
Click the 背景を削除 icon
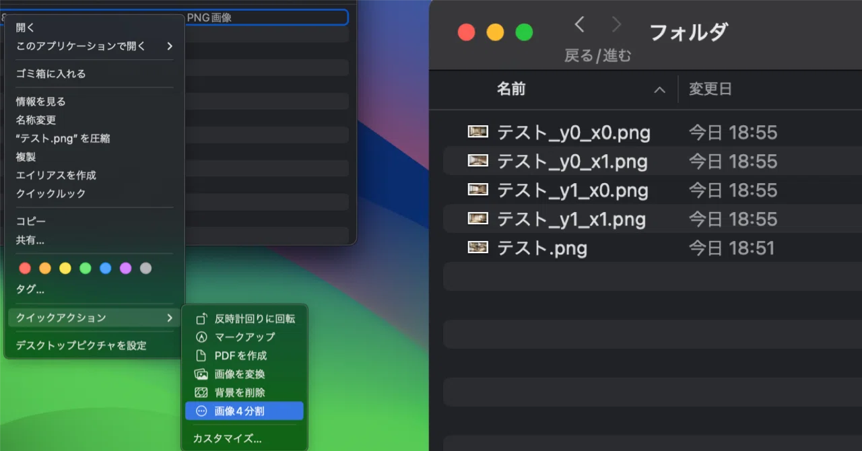[x=201, y=392]
